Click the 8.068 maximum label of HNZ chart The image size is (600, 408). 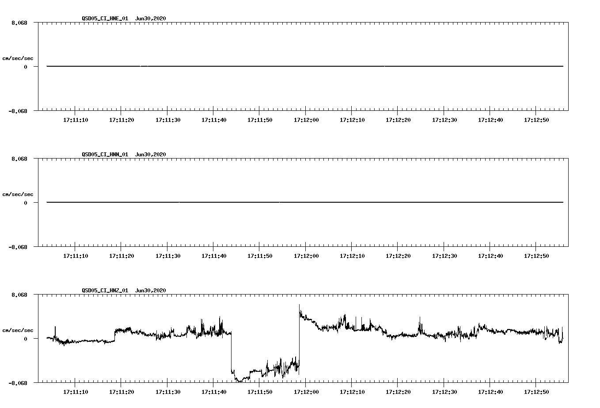coord(19,295)
